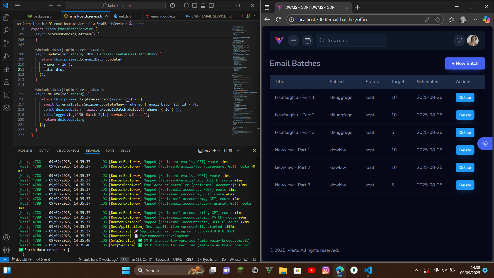Open Extensions view in activity bar
The image size is (494, 278).
point(6,69)
